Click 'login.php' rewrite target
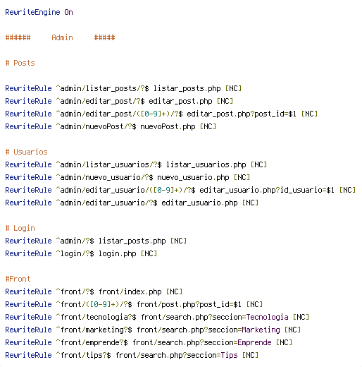The height and width of the screenshot is (367, 362). point(118,253)
